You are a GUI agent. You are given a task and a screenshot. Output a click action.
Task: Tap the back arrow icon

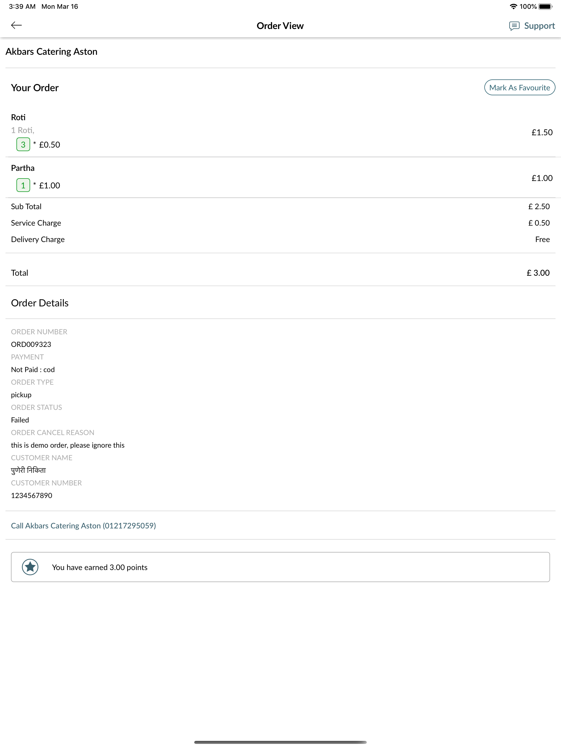pyautogui.click(x=16, y=25)
